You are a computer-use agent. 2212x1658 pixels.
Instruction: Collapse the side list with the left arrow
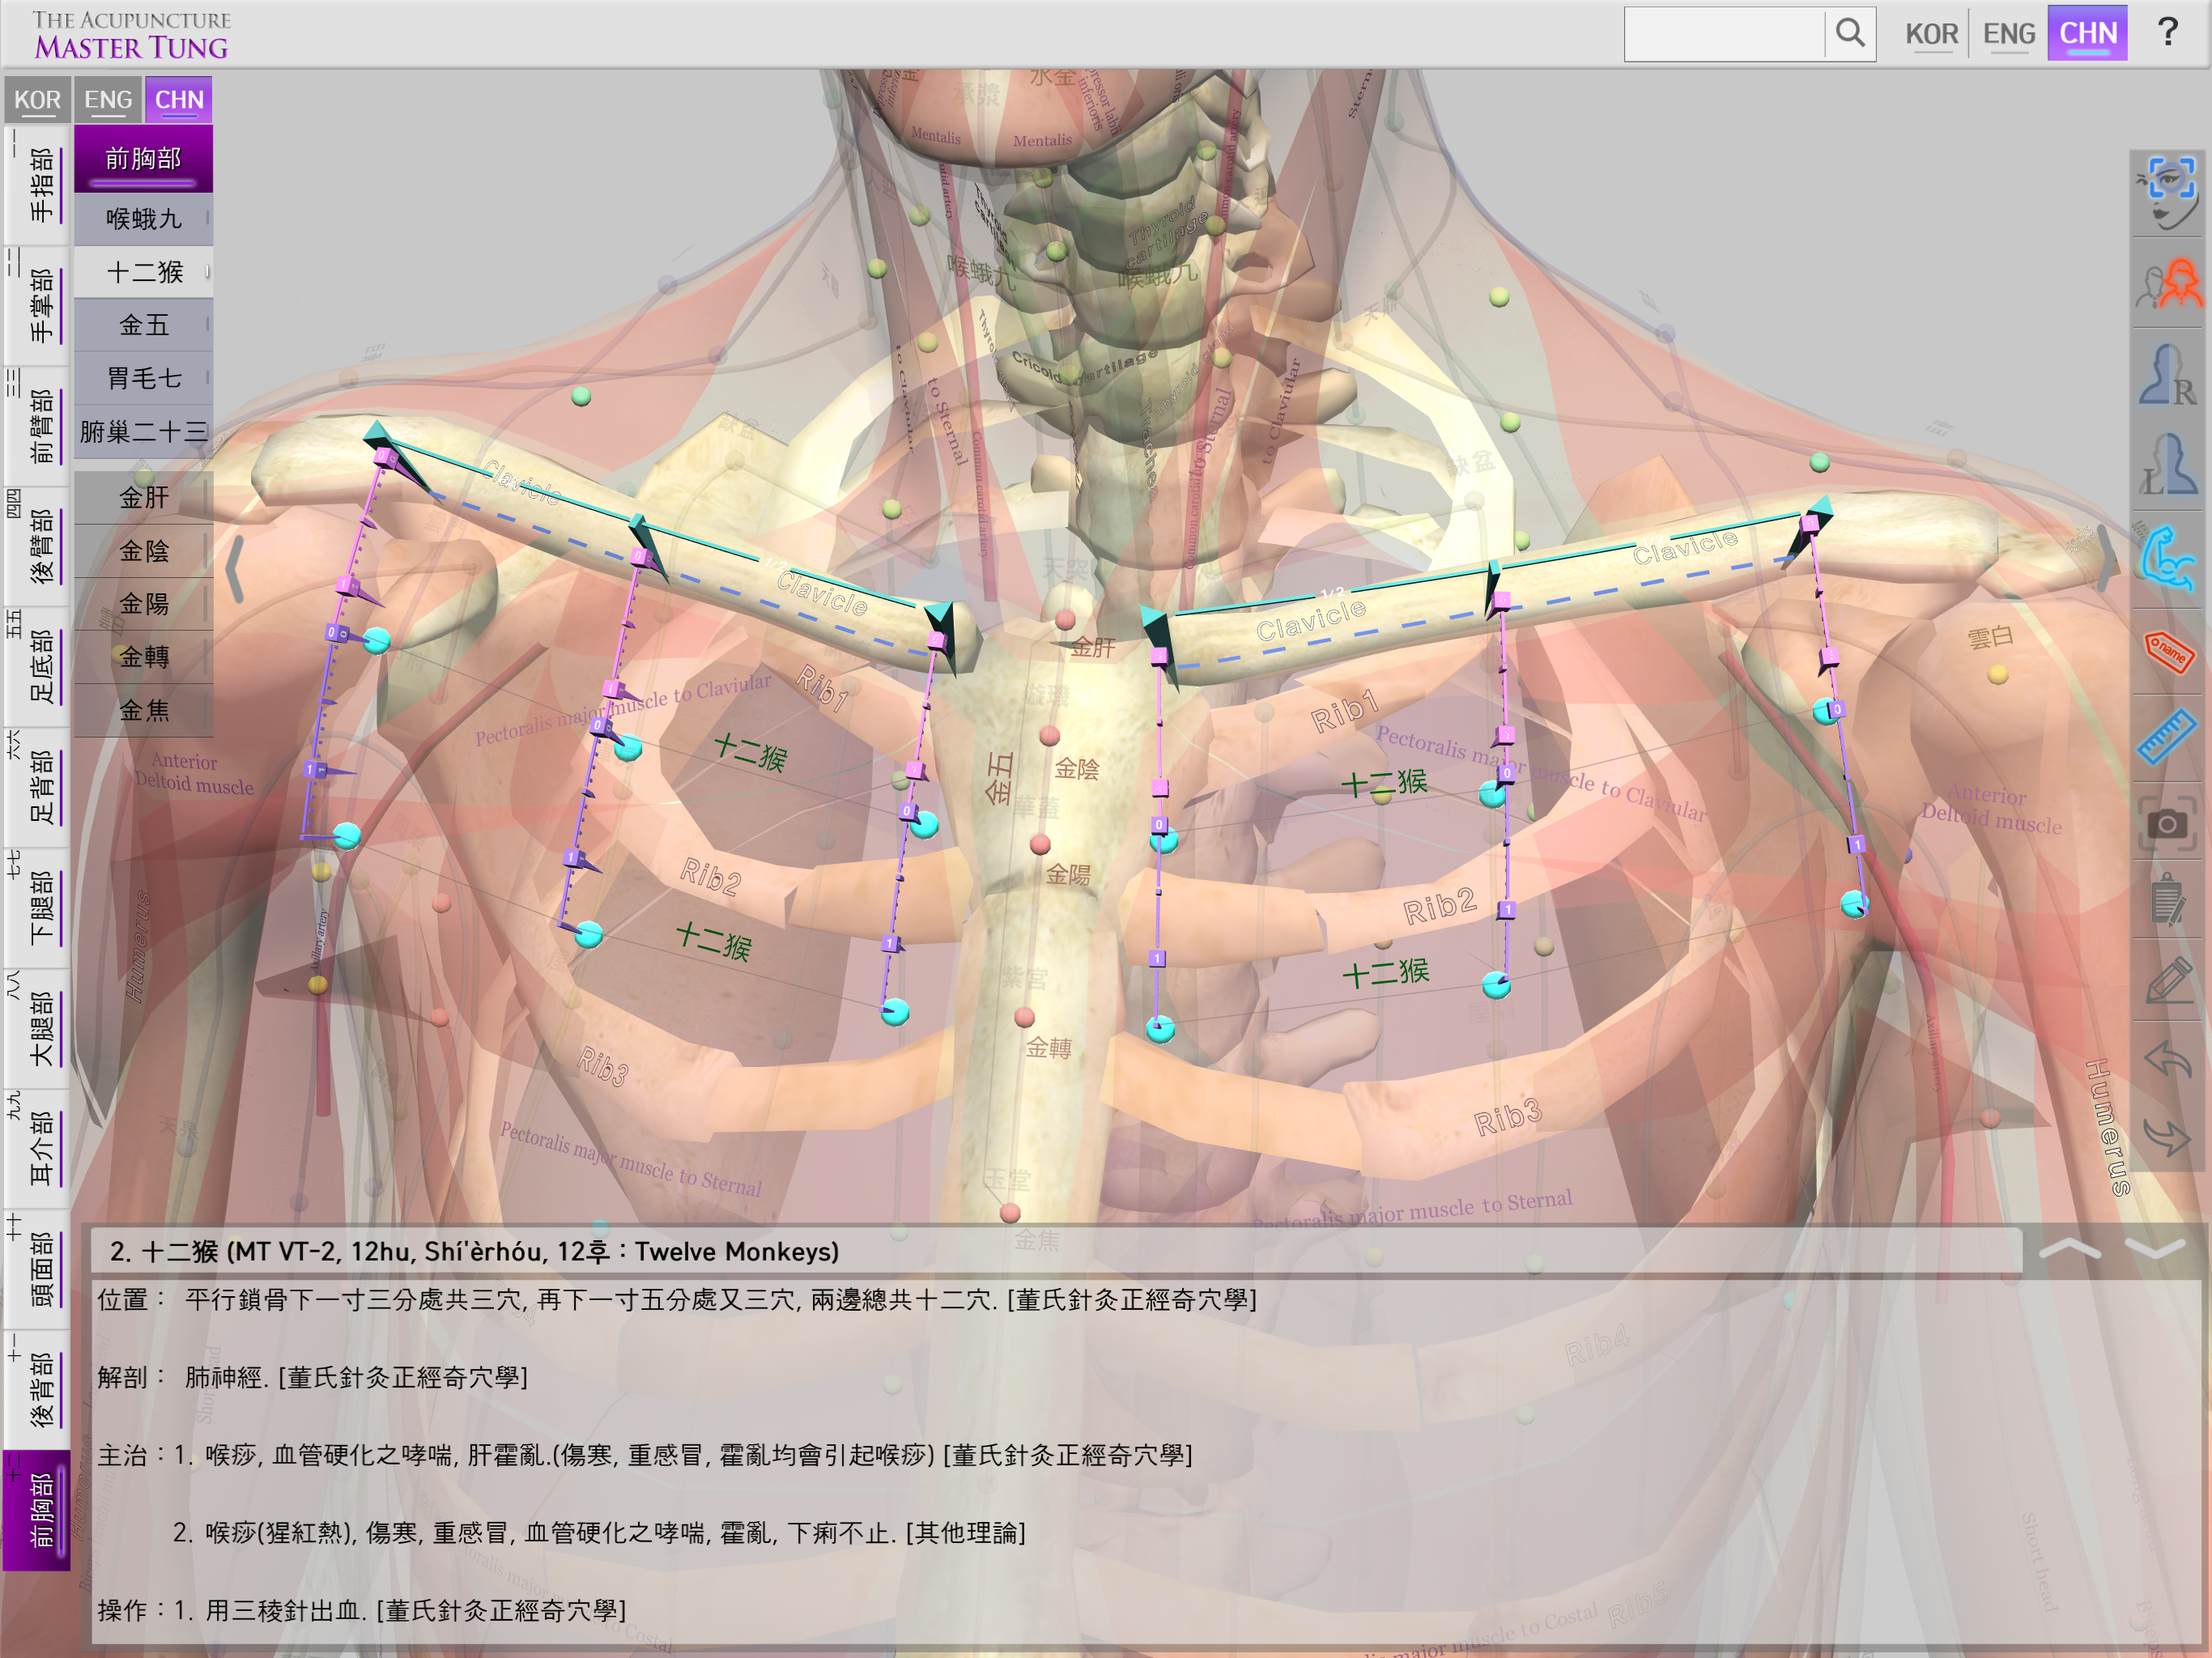coord(235,570)
